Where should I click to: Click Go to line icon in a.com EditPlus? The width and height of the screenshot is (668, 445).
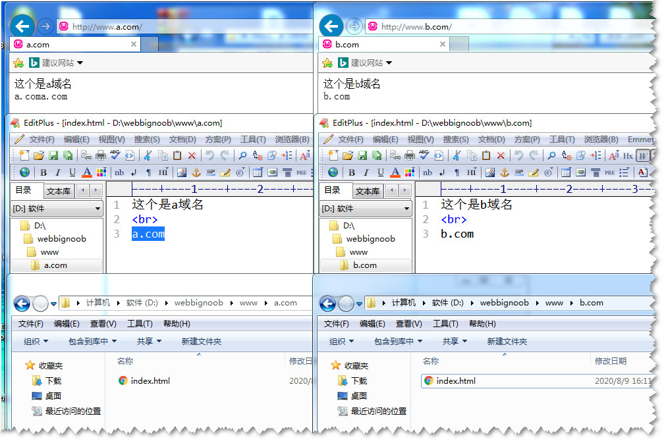(x=287, y=155)
